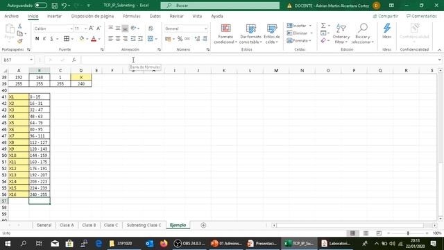Image resolution: width=444 pixels, height=250 pixels.
Task: Switch to the Vista ribbon tab
Action: coord(197,16)
